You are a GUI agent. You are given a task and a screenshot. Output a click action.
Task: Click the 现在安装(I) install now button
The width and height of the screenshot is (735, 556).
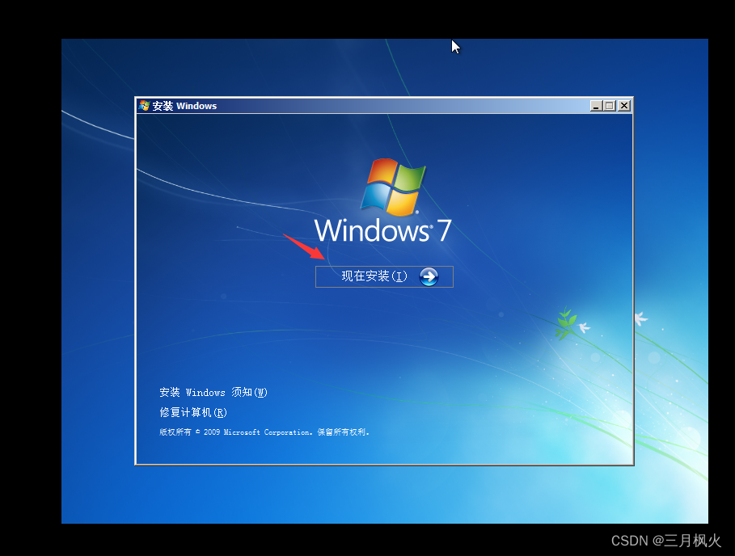coord(384,276)
